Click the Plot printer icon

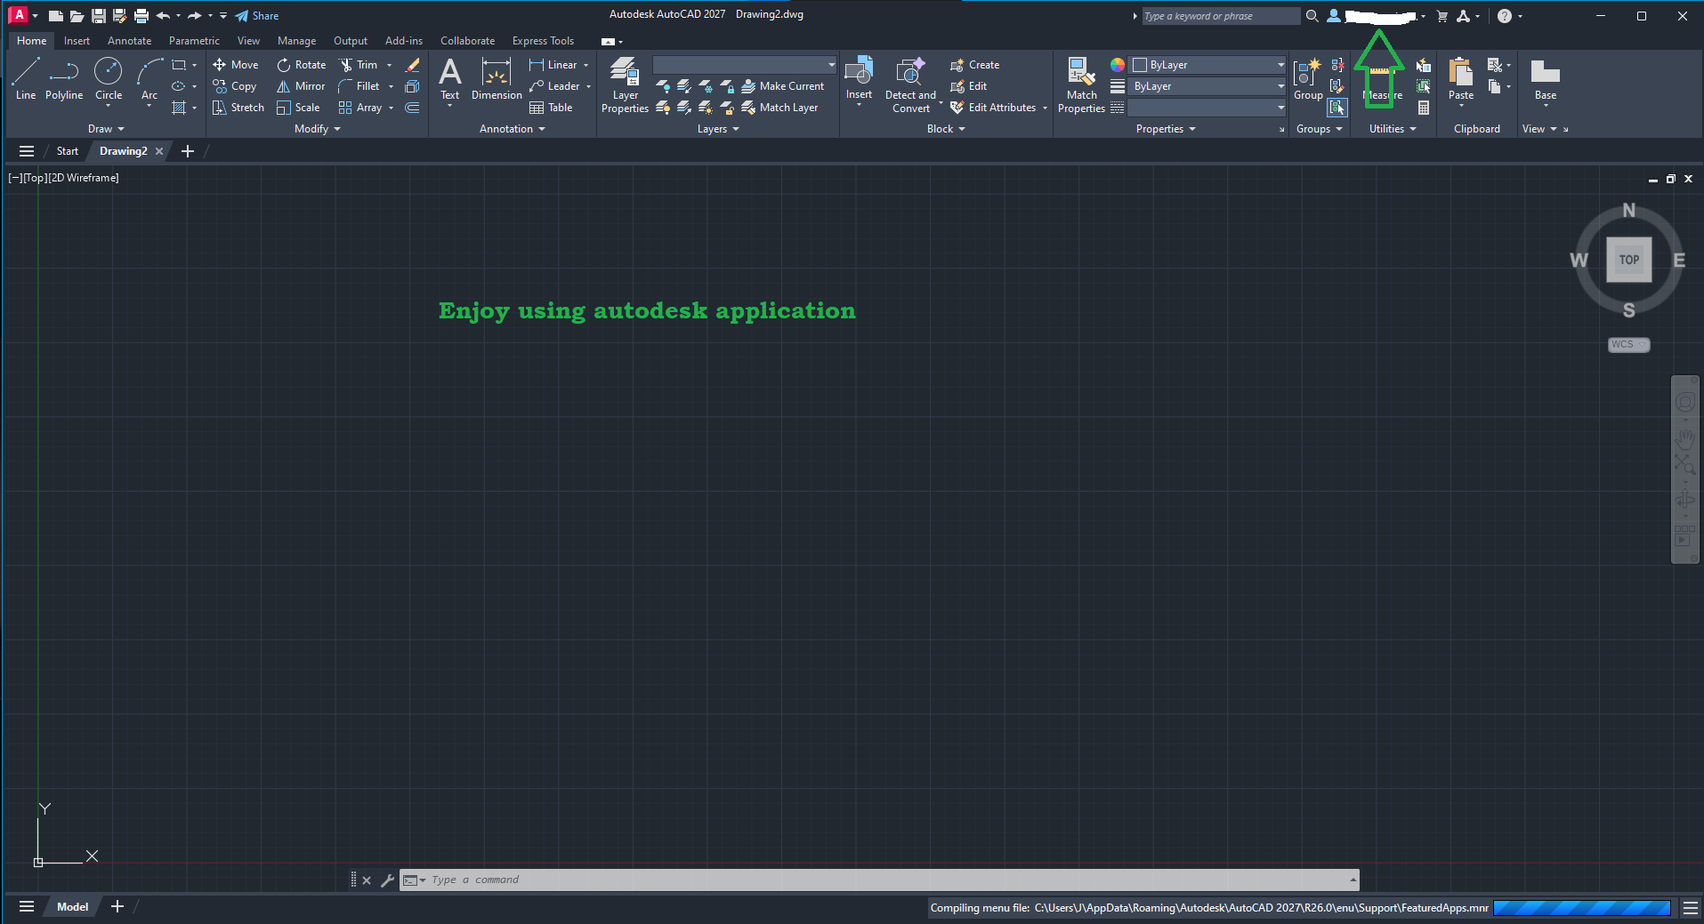pos(141,16)
